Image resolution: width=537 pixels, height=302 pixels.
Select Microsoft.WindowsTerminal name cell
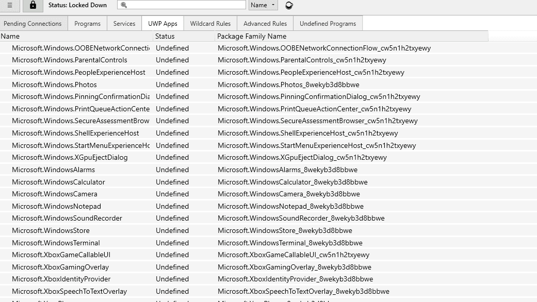(56, 243)
